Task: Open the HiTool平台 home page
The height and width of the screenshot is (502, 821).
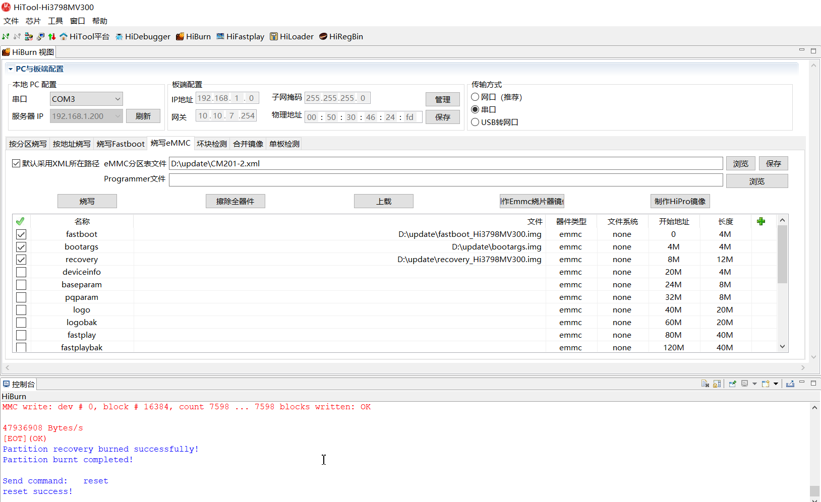Action: pyautogui.click(x=84, y=36)
